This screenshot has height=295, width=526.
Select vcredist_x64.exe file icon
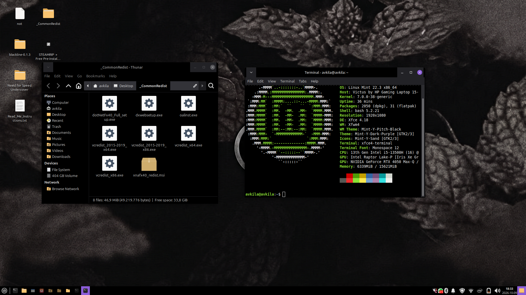(x=188, y=133)
